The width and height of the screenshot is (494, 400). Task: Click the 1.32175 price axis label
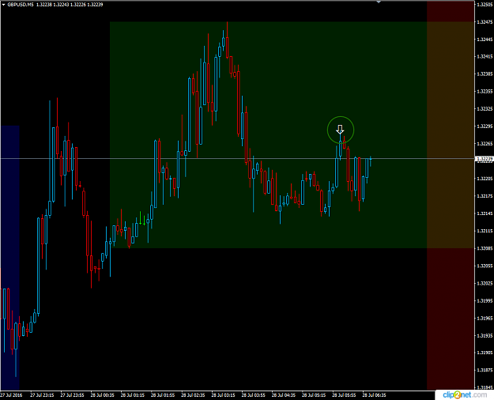coord(485,196)
